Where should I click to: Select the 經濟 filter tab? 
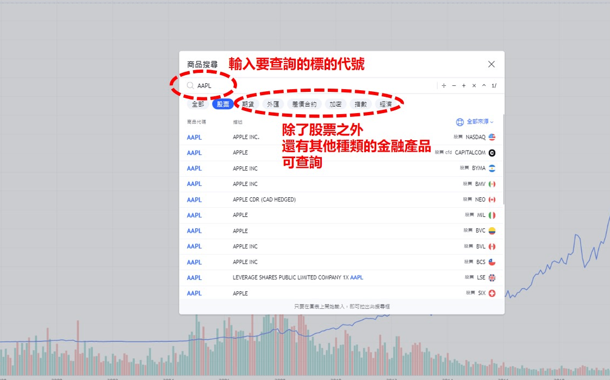pos(385,104)
